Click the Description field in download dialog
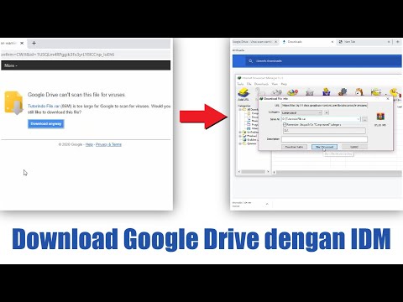This screenshot has height=302, width=403. 324,139
